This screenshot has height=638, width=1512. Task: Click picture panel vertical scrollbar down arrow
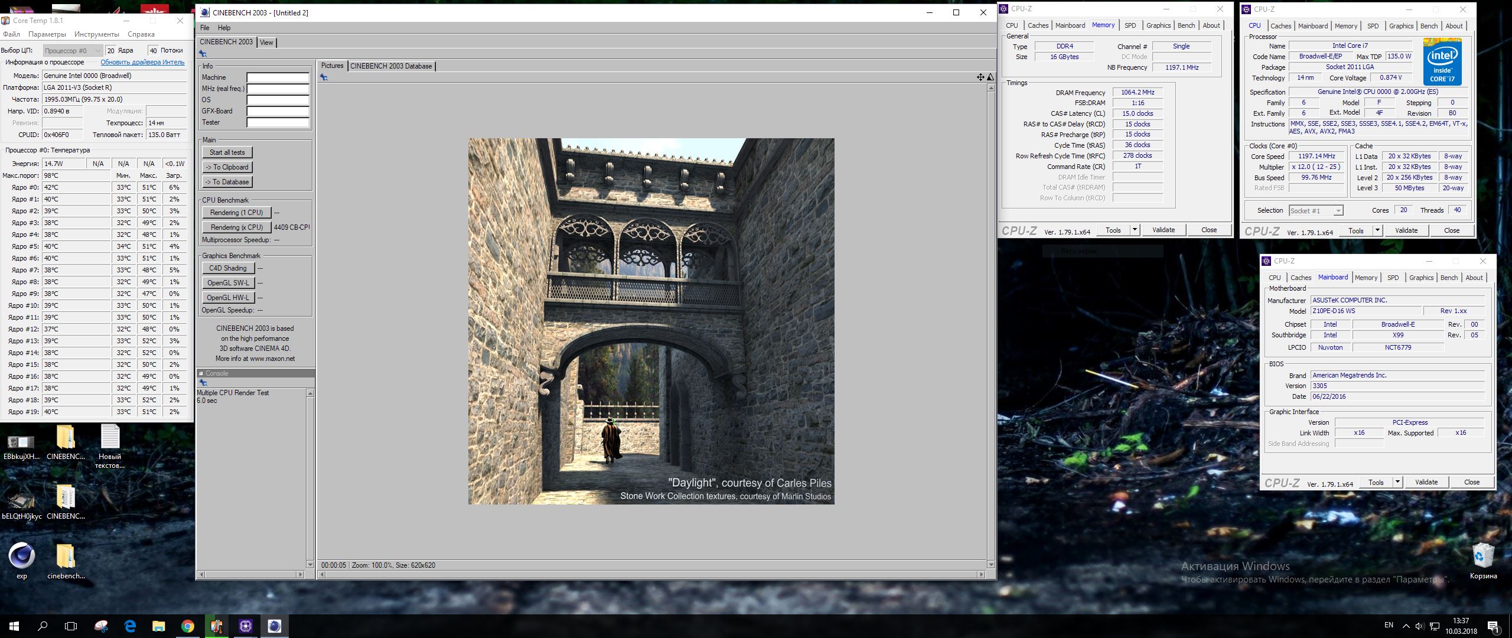(x=991, y=564)
